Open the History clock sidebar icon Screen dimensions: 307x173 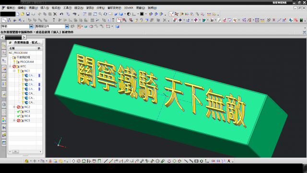point(4,104)
